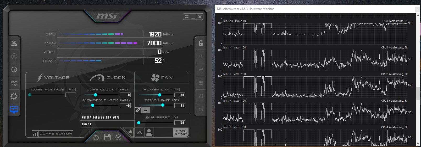Screen dimensions: 421x147
Task: Click the Hardware Monitor vertical scrollbar thumb
Action: click(x=418, y=93)
